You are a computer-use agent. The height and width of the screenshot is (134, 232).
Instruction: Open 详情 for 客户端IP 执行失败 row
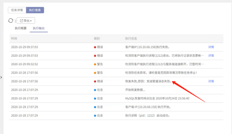pos(211,47)
